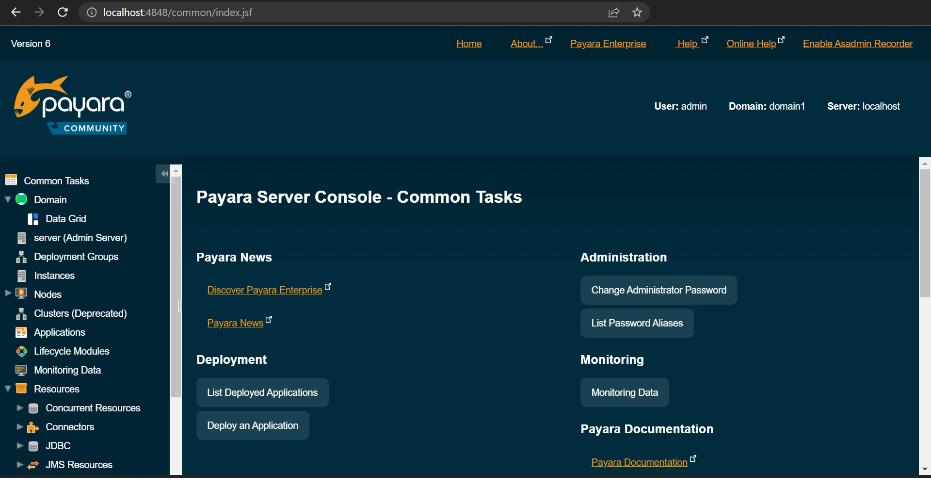Image resolution: width=931 pixels, height=489 pixels.
Task: Expand the JMS Resources tree node
Action: tap(20, 464)
